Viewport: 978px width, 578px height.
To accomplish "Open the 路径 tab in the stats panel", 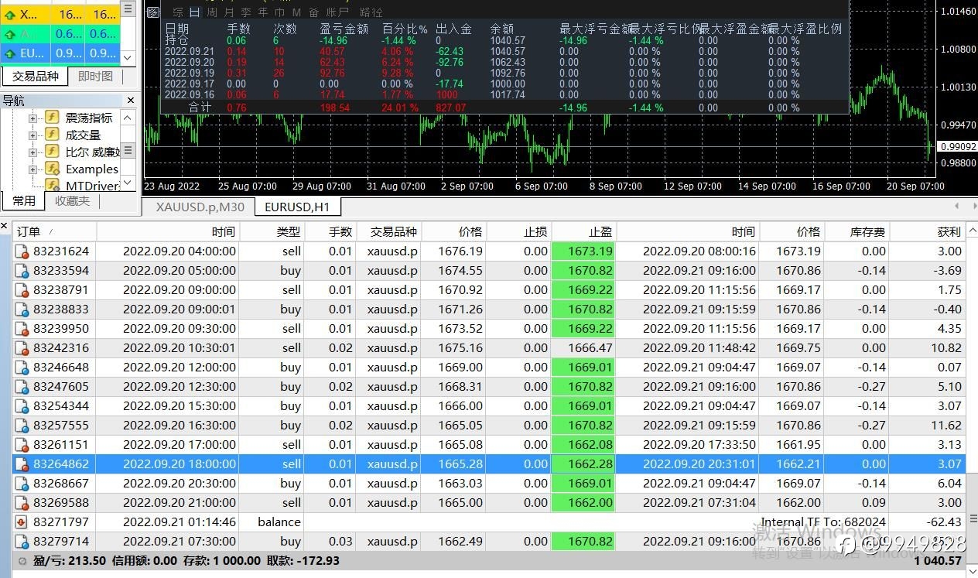I will 372,12.
